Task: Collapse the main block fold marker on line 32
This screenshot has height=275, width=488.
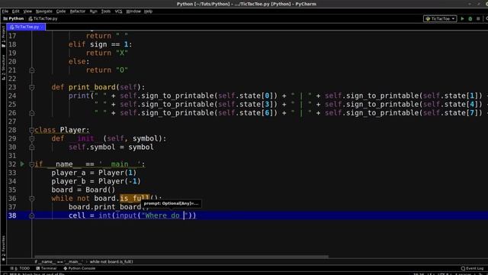Action: pyautogui.click(x=31, y=164)
